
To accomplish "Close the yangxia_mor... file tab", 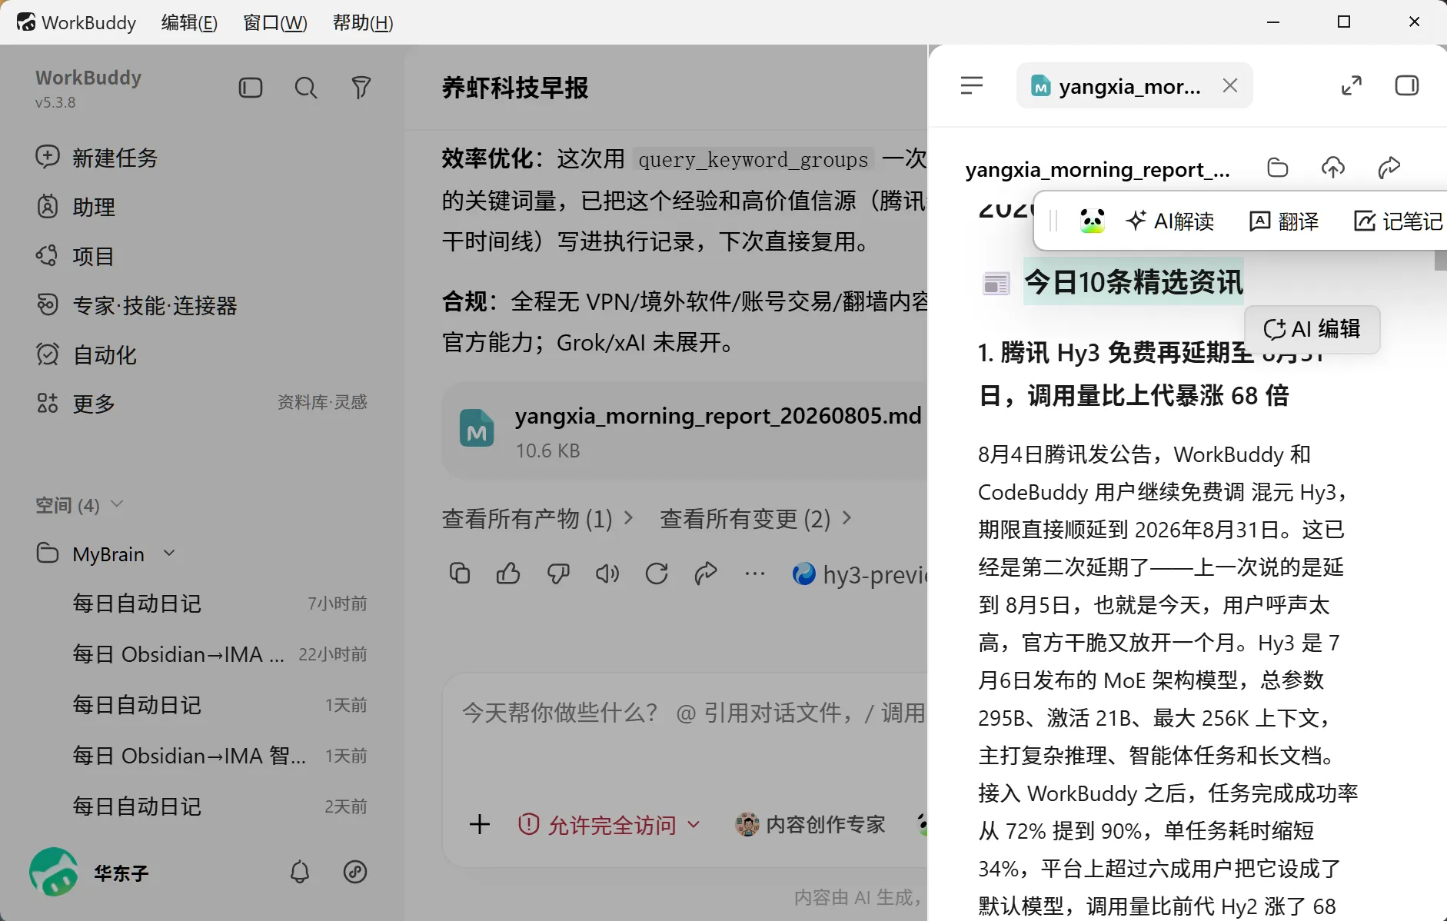I will 1230,85.
